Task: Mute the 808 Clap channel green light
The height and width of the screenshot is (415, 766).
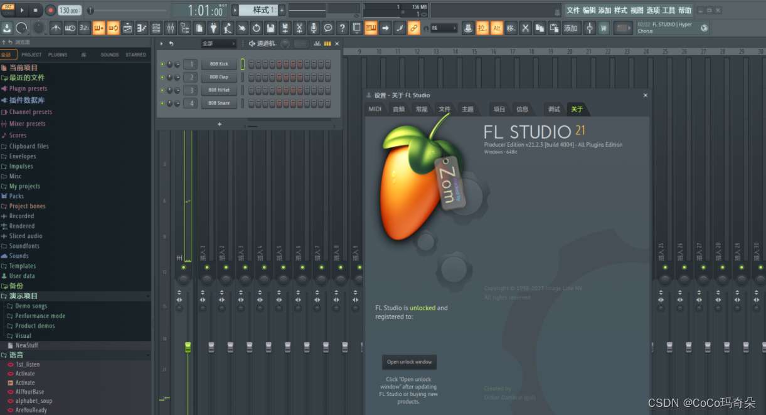Action: pos(162,77)
